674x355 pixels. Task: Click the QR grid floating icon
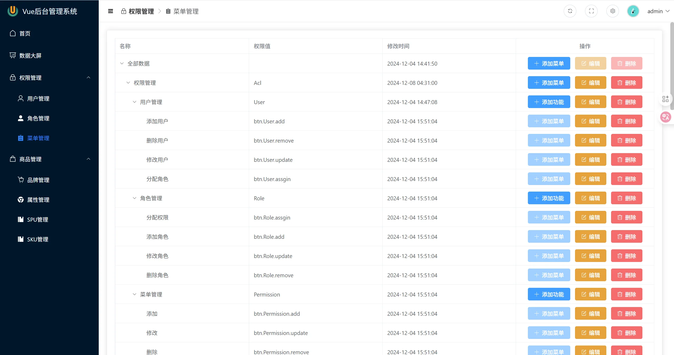[665, 99]
